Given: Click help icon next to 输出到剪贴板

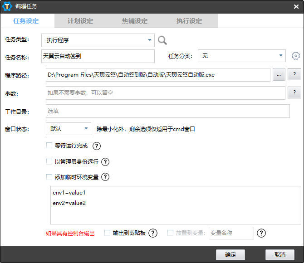Looking at the screenshot, I should (153, 233).
